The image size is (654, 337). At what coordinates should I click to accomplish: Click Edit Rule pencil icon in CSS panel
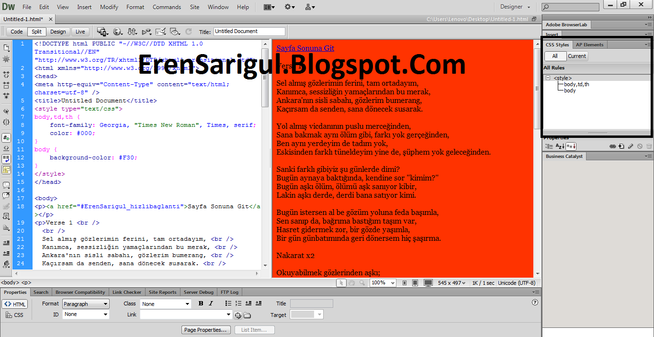click(631, 146)
